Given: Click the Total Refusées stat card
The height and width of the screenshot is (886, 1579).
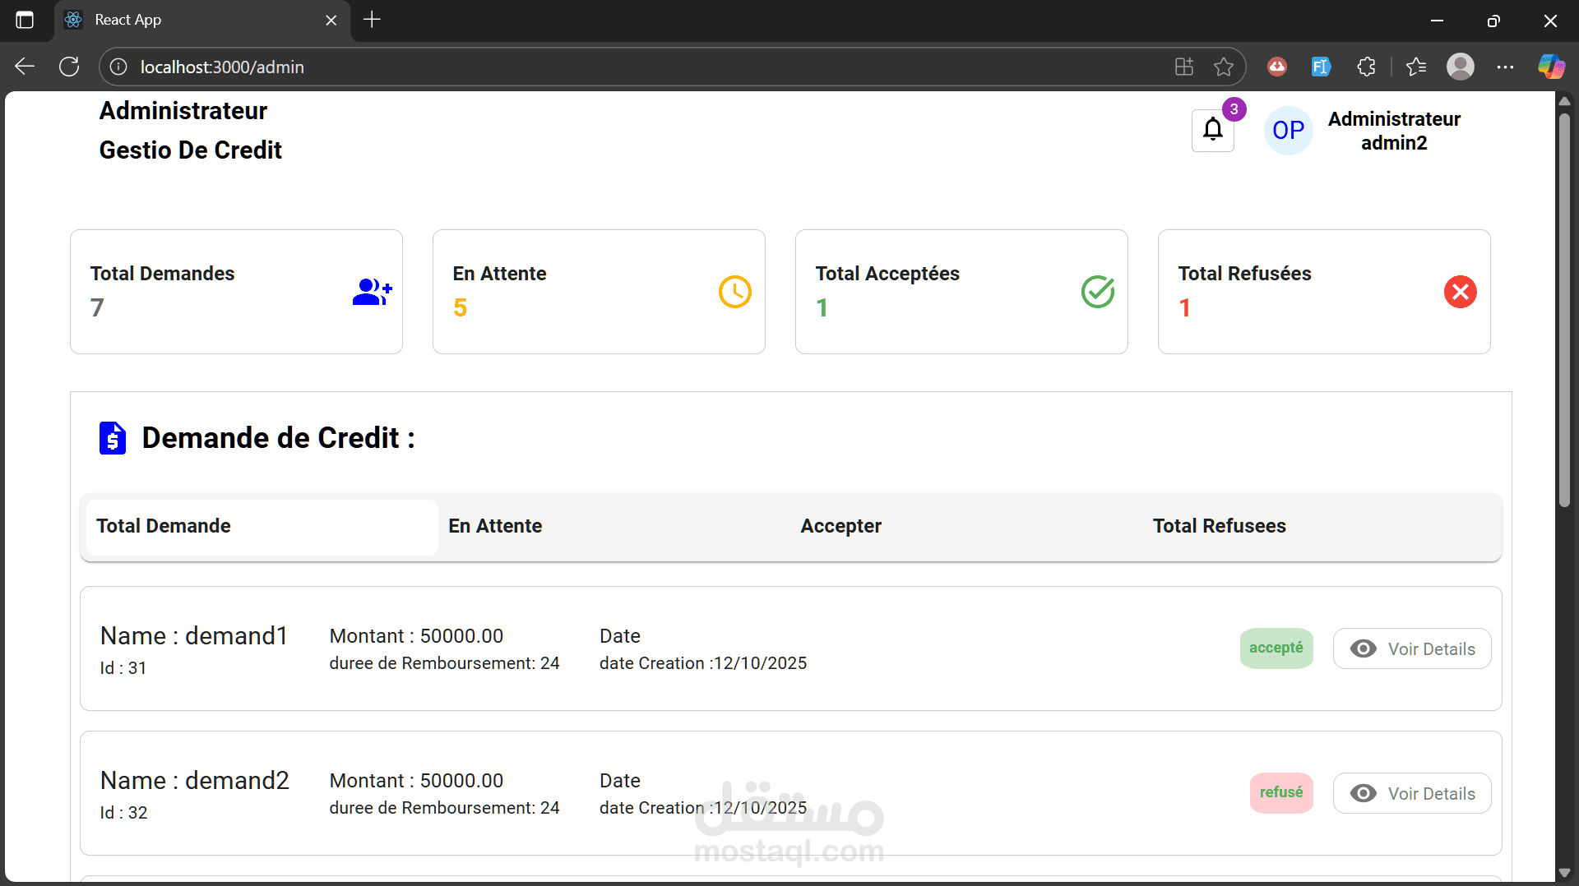Looking at the screenshot, I should click(1324, 292).
